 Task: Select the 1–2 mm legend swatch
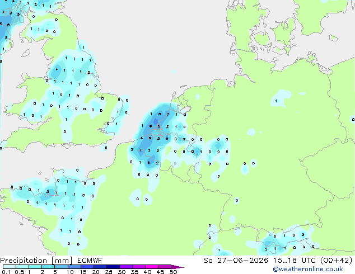click(35, 267)
